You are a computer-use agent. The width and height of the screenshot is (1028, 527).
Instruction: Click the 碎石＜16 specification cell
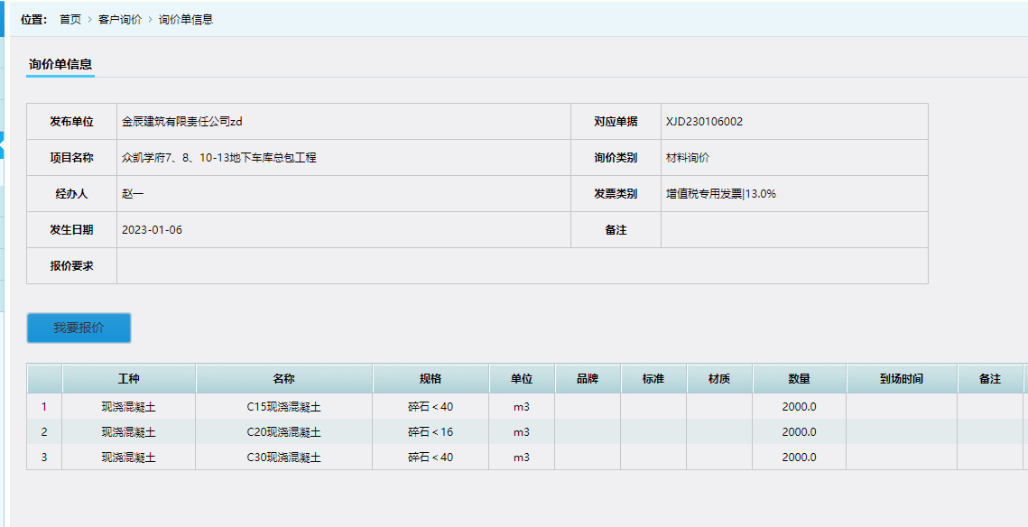(x=431, y=432)
